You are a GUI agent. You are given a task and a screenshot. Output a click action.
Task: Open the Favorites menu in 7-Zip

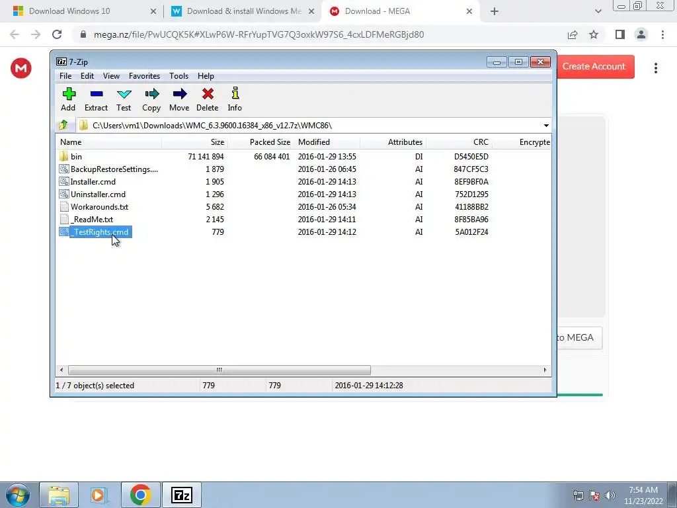(144, 76)
